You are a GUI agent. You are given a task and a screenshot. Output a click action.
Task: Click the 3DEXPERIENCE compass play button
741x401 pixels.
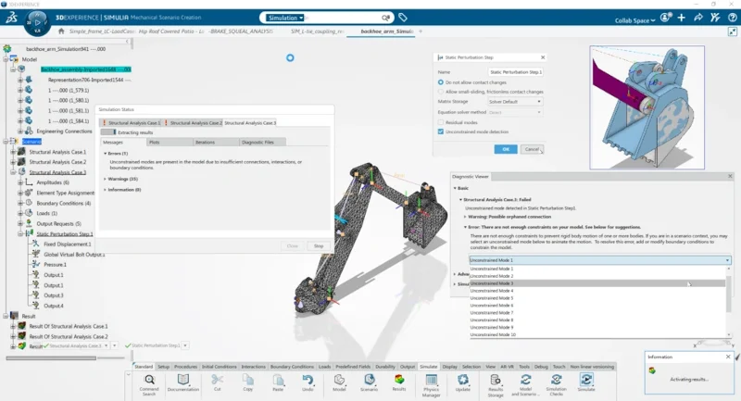pyautogui.click(x=37, y=22)
